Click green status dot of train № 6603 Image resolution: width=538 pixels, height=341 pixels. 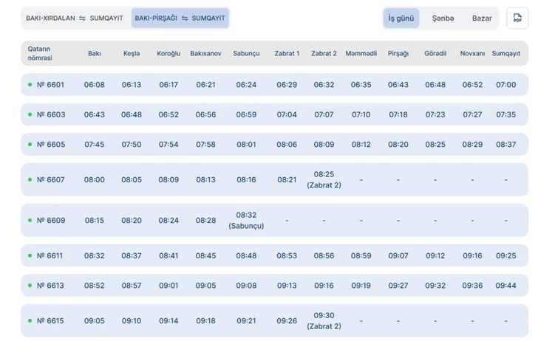[x=30, y=114]
